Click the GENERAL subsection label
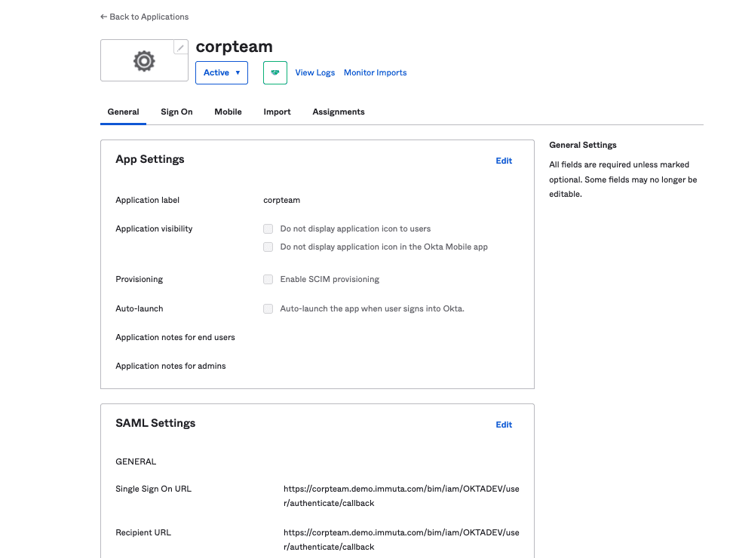 click(136, 461)
